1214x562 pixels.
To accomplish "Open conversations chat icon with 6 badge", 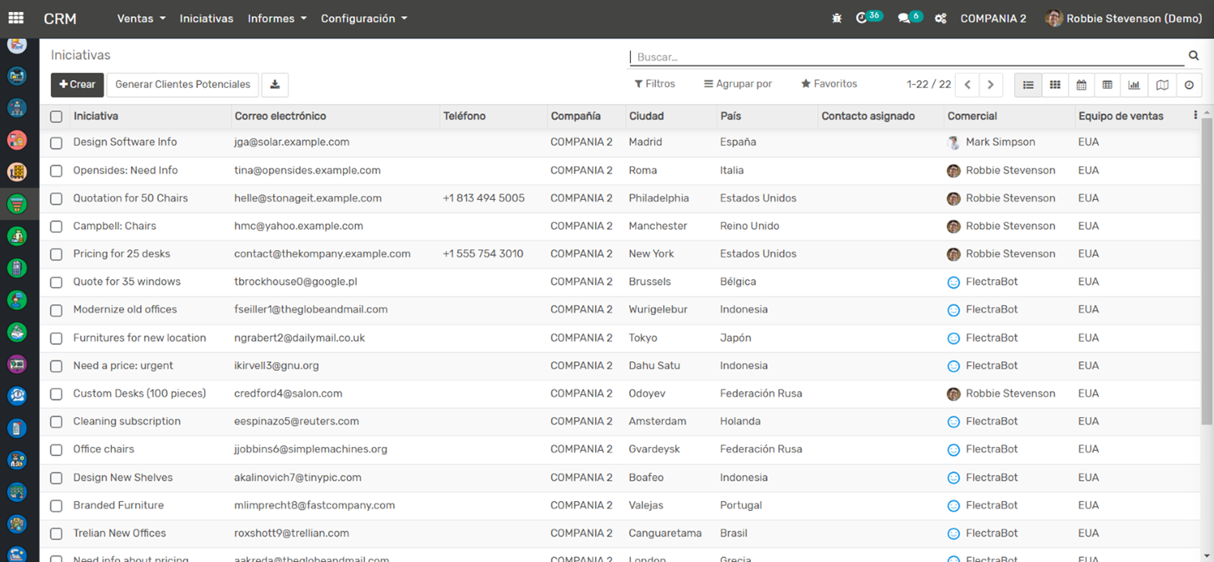I will coord(904,18).
